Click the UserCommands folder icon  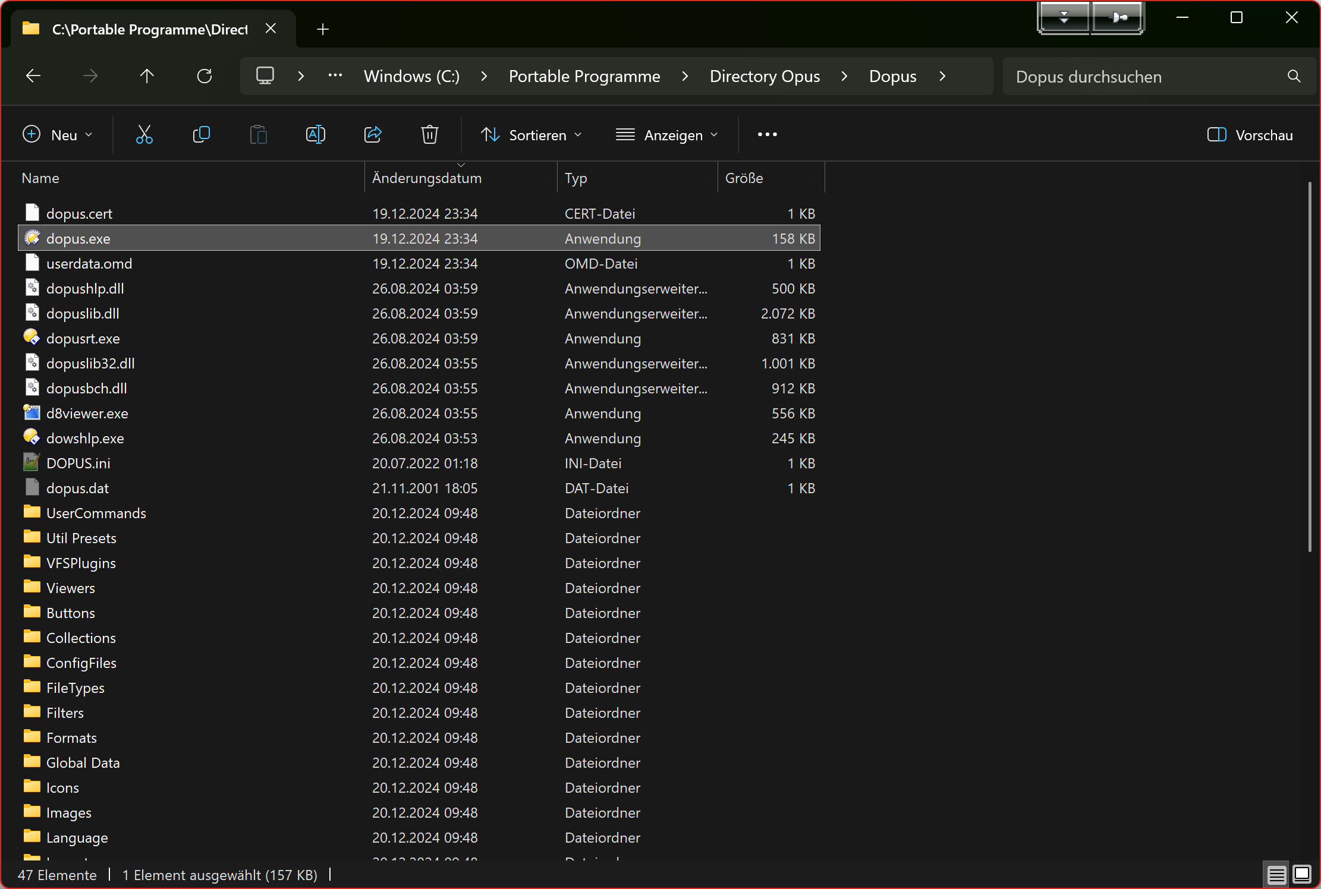click(x=32, y=512)
